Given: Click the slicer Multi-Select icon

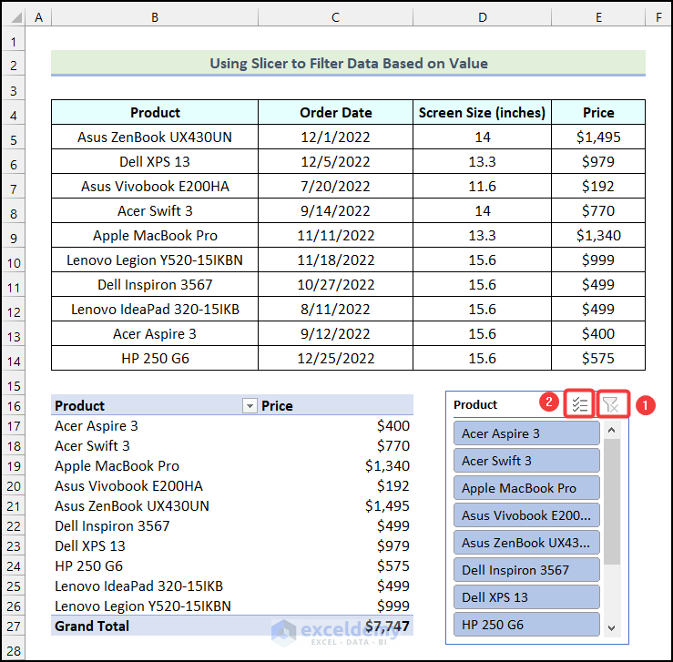Looking at the screenshot, I should point(579,404).
